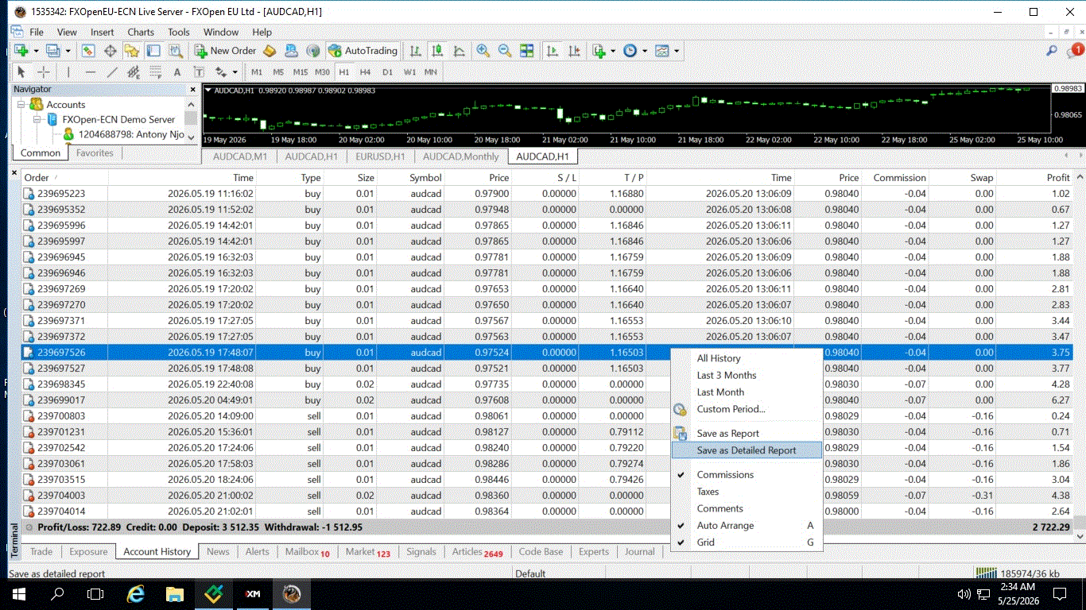Toggle the AutoTrading button
Screen dimensions: 1086x610
363,51
